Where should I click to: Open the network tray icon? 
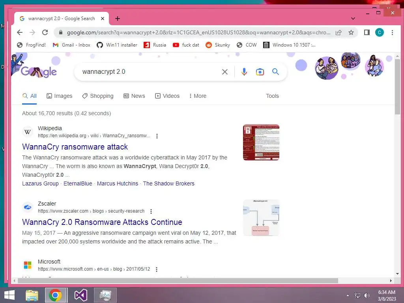tap(357, 296)
